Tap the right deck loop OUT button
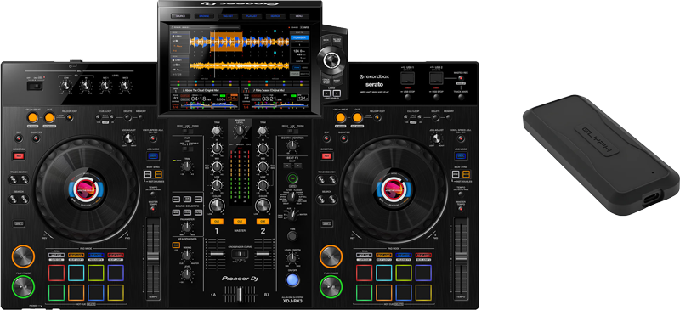Screen dimensions: 680x310 click(357, 117)
